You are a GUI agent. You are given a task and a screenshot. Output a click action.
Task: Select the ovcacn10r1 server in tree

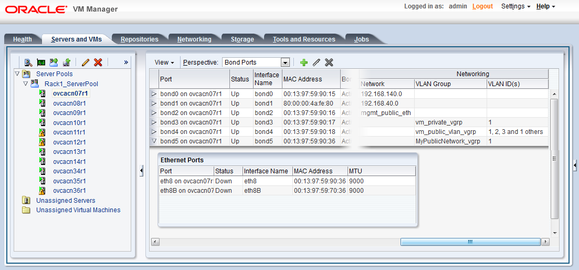pos(69,122)
